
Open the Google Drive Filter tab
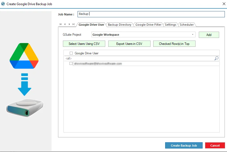[x=148, y=25]
